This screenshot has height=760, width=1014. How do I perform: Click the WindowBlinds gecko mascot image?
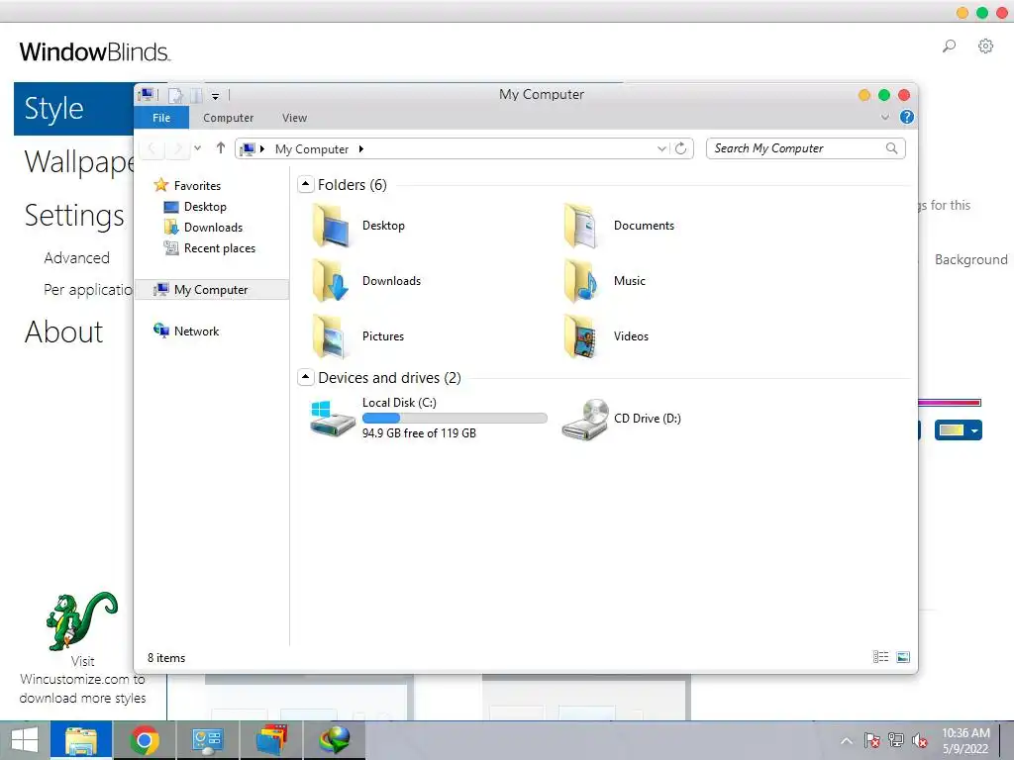point(82,621)
